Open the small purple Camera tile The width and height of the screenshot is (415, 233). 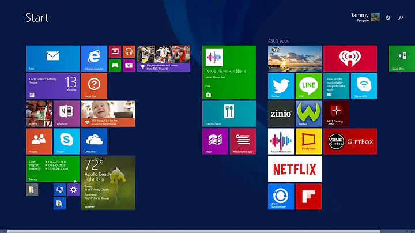pos(129,65)
